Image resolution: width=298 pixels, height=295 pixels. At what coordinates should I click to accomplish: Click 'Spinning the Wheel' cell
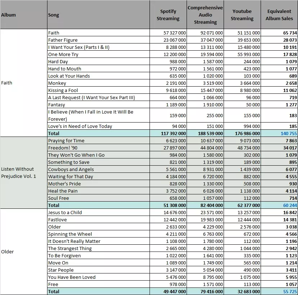[98, 234]
